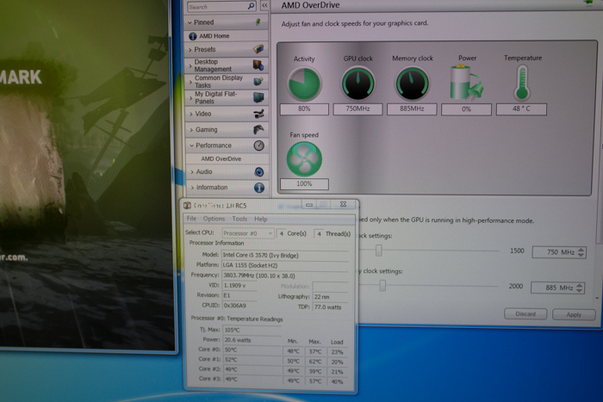Click the Discard button

[x=525, y=314]
